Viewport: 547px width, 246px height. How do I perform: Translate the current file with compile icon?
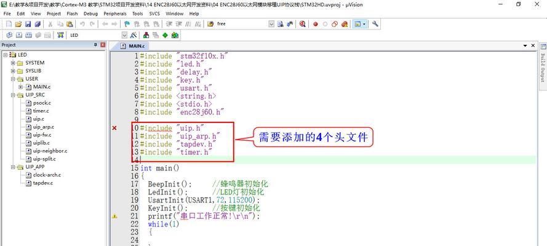9,35
